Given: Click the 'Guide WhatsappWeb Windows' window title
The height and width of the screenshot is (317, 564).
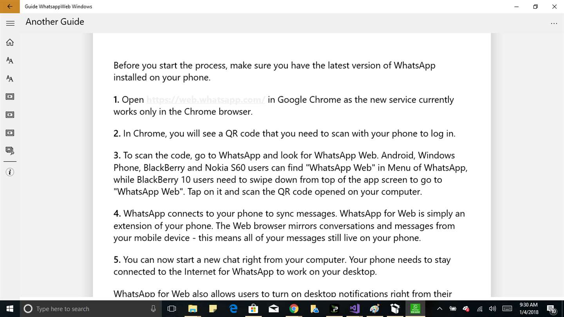Looking at the screenshot, I should tap(58, 7).
